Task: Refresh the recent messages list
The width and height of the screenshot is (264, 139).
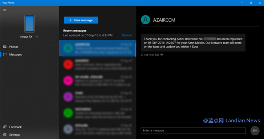Action: pos(127,35)
